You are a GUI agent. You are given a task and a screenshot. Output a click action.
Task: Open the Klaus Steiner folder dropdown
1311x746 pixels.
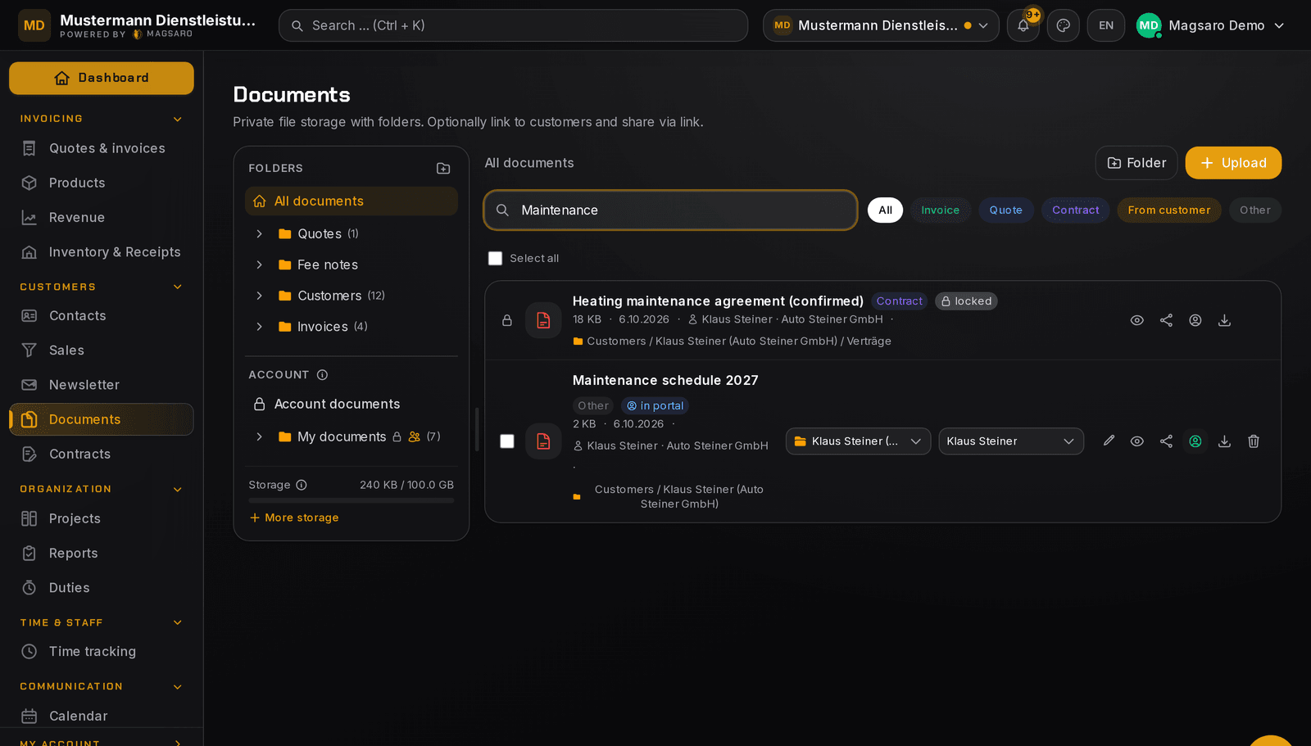pyautogui.click(x=858, y=441)
